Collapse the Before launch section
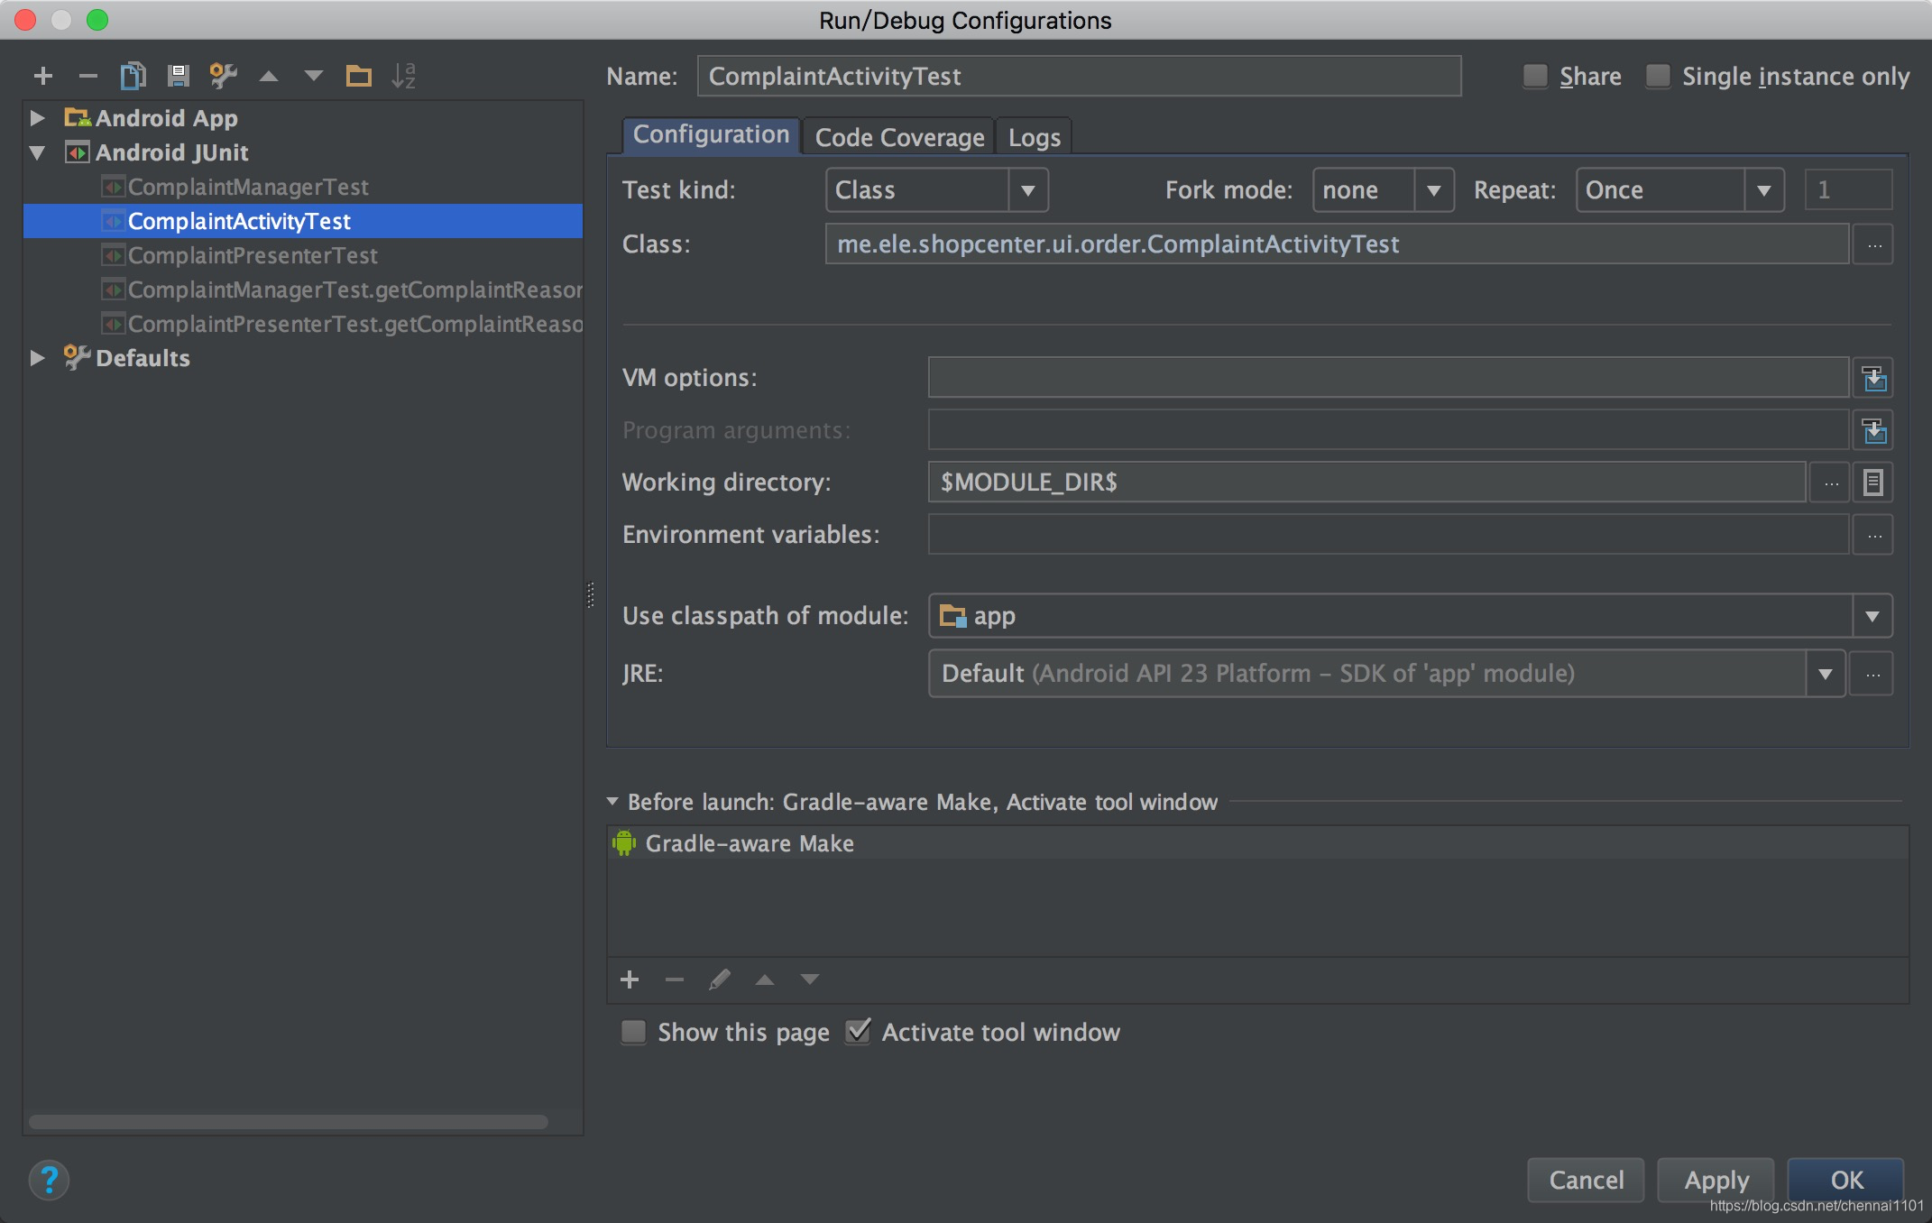 pos(612,802)
